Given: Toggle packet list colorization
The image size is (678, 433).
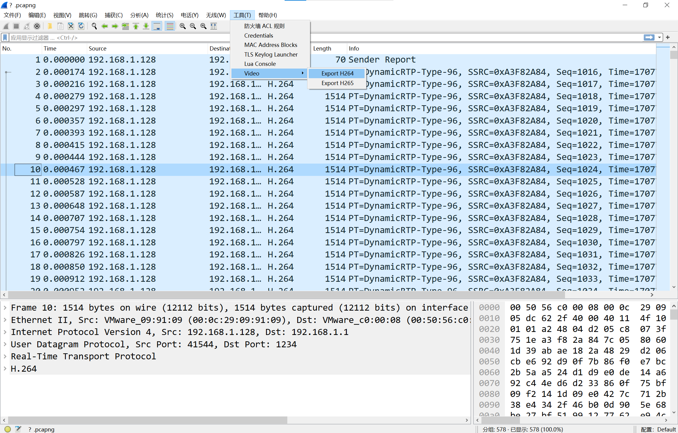Looking at the screenshot, I should pos(170,26).
